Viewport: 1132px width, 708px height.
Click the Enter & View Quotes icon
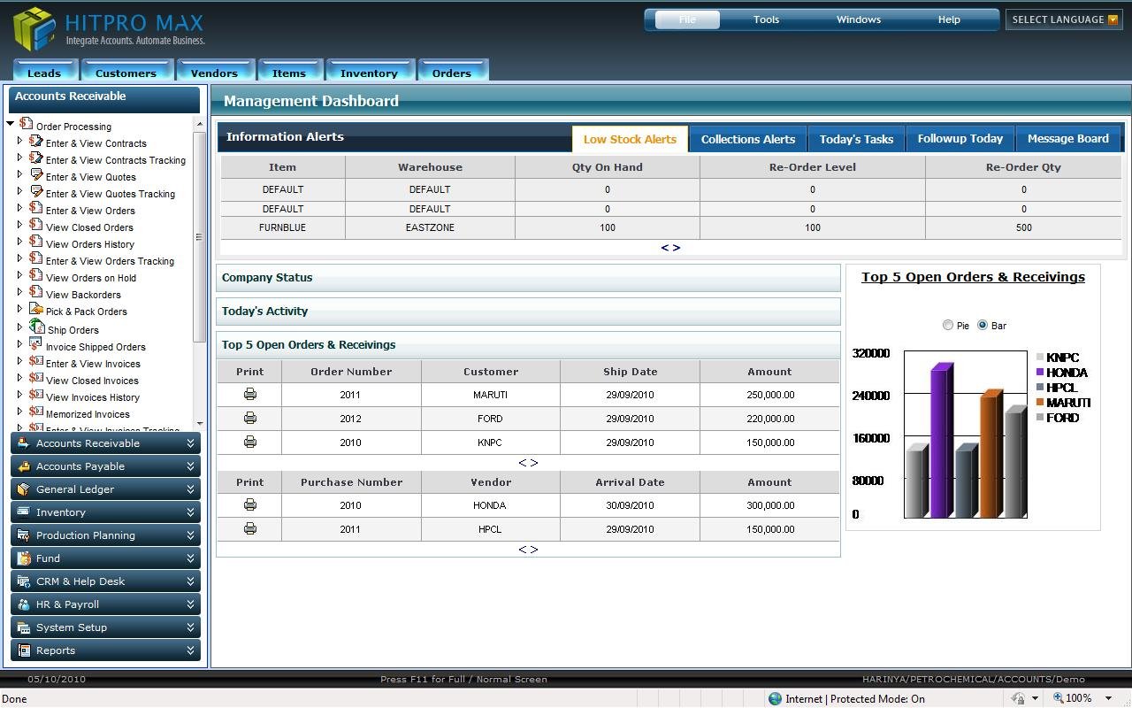[x=36, y=175]
